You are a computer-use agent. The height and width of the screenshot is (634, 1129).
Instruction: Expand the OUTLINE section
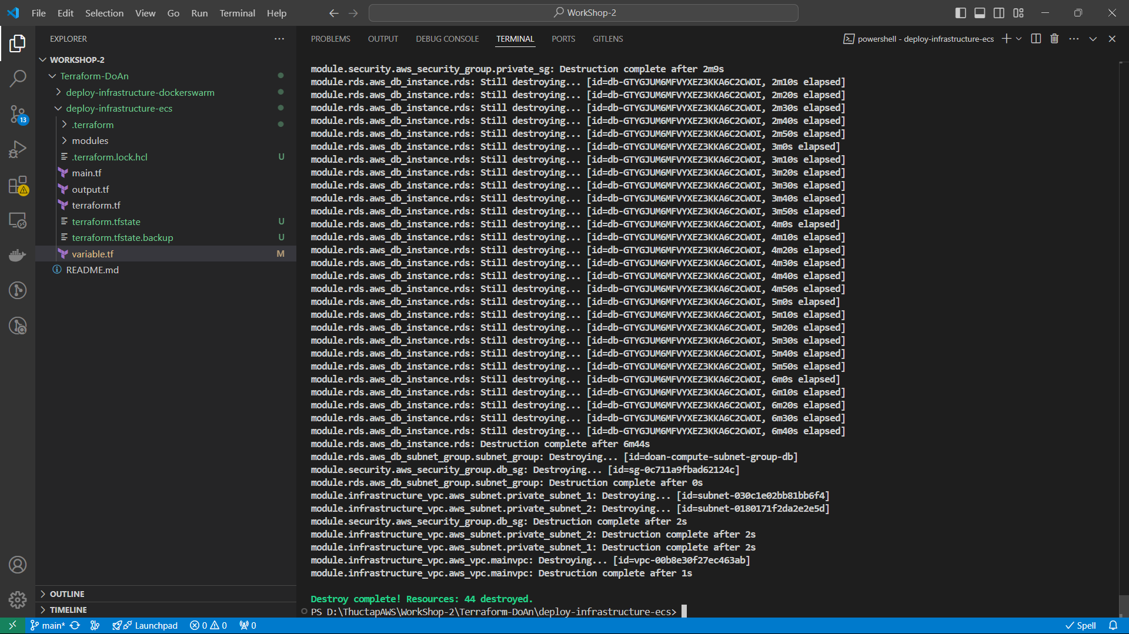(x=166, y=594)
